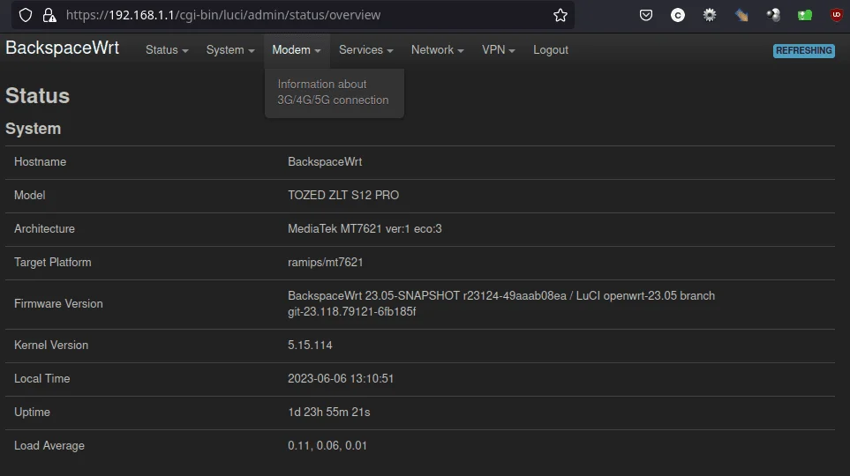Click the orange pencil extension icon
Viewport: 850px width, 476px height.
(x=741, y=15)
